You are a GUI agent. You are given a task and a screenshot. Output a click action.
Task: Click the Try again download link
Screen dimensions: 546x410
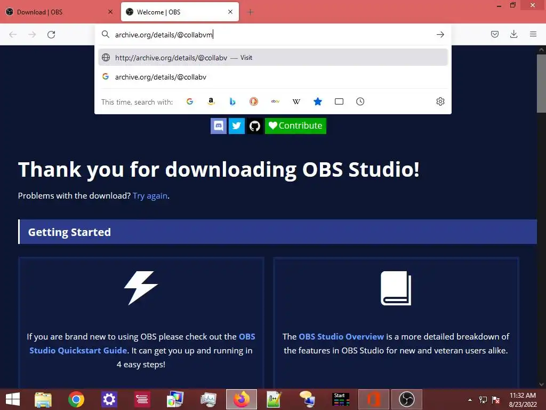(x=150, y=196)
